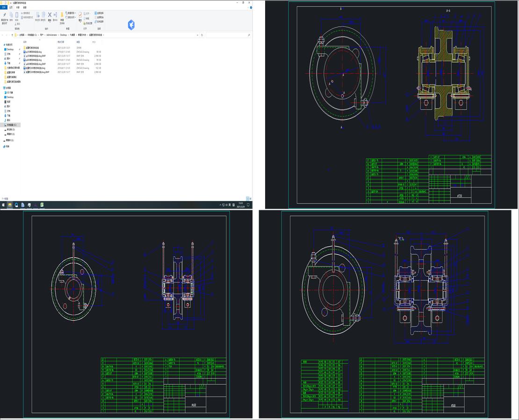The image size is (519, 420).
Task: Click the Pin to Quick access pushpin icon
Action: pos(4,15)
